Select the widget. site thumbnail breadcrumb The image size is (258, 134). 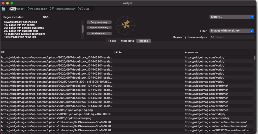point(18,9)
